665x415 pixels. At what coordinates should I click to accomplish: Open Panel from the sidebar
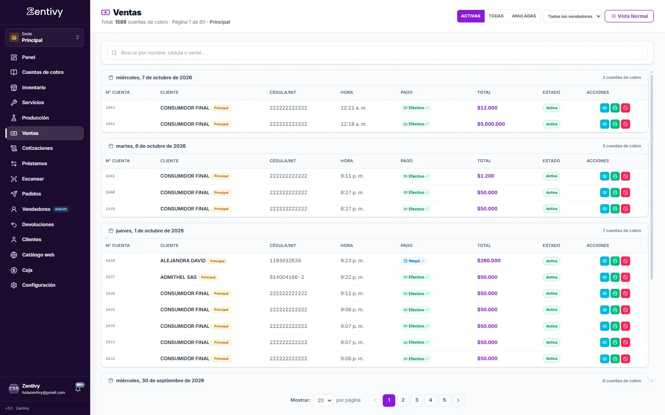pos(44,57)
